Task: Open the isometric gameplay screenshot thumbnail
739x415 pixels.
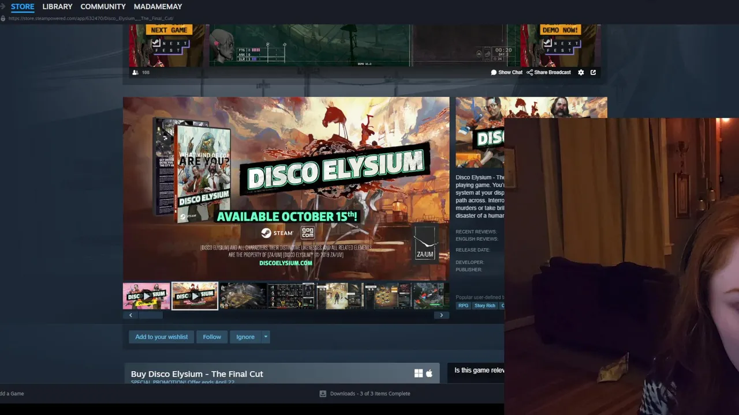Action: click(243, 296)
